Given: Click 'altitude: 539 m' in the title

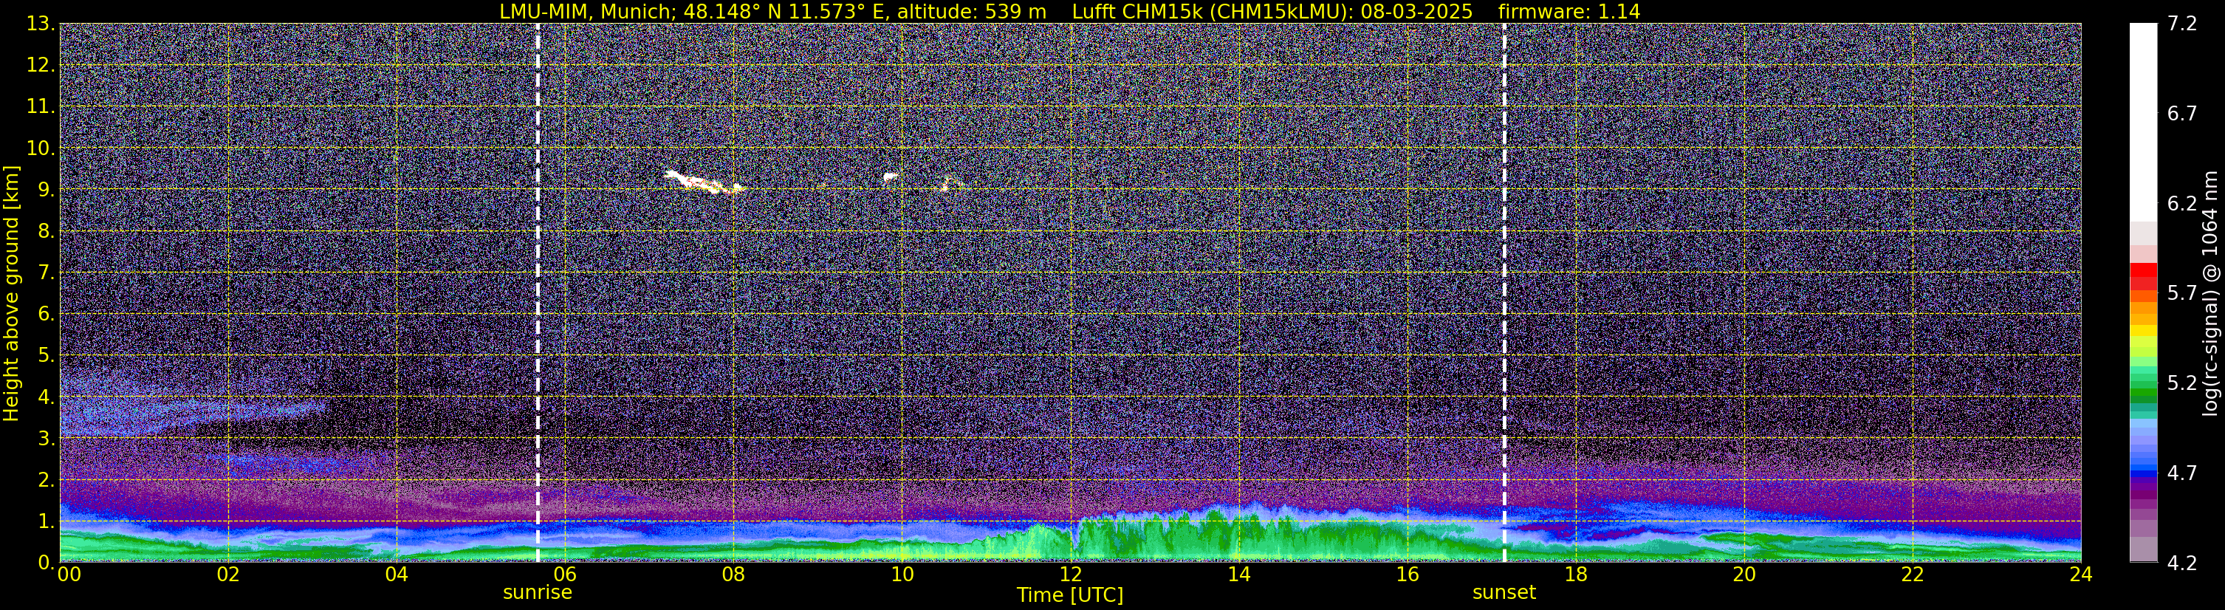Looking at the screenshot, I should click(971, 11).
